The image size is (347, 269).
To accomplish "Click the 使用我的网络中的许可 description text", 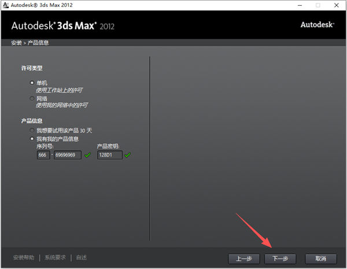I will pyautogui.click(x=62, y=105).
